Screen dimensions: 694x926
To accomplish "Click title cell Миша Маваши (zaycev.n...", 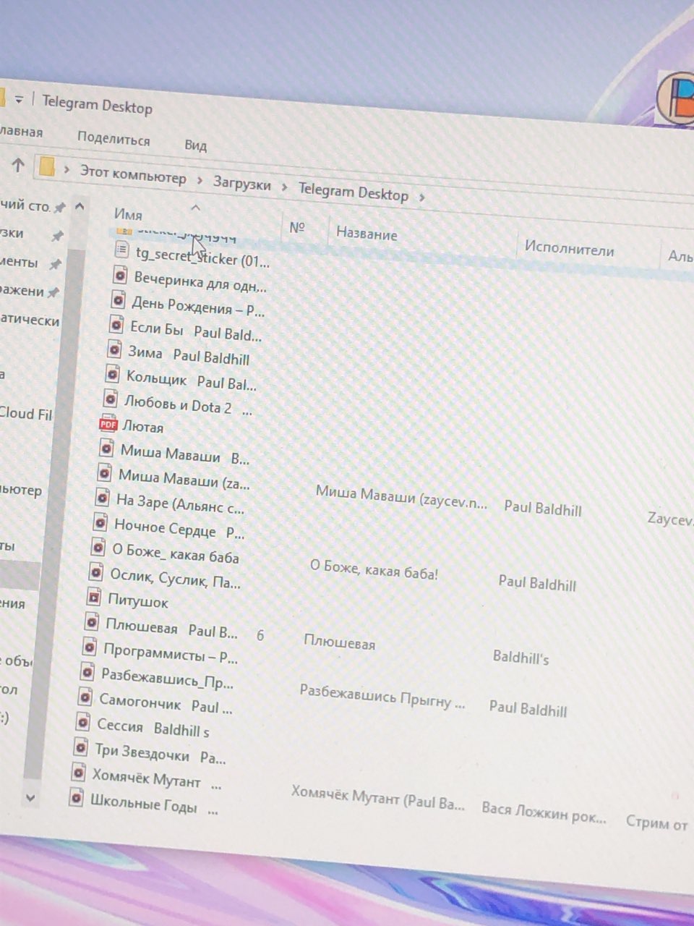I will click(x=401, y=497).
